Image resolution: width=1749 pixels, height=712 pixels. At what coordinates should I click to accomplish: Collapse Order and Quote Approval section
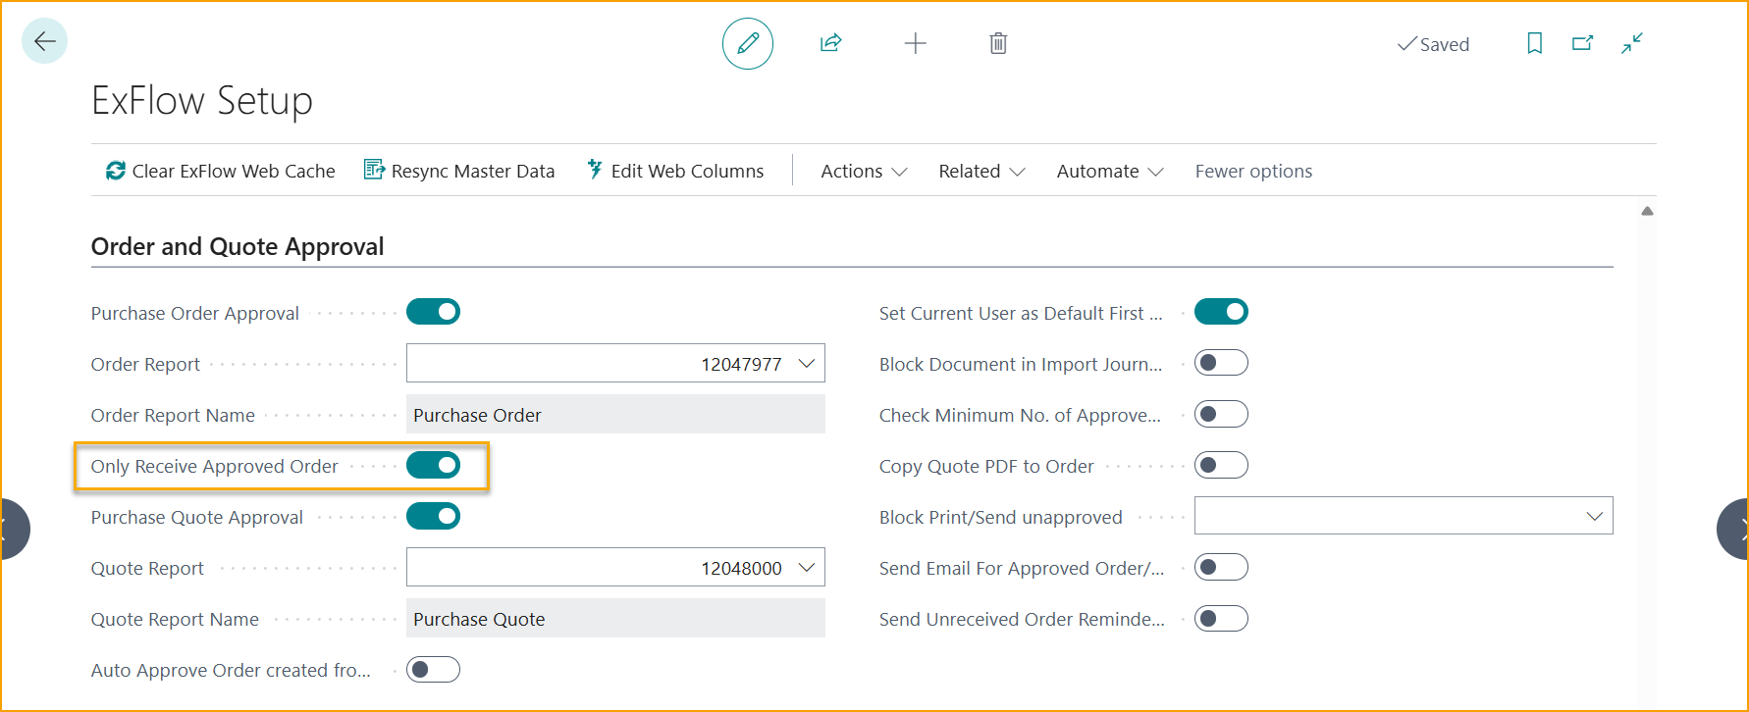[238, 246]
